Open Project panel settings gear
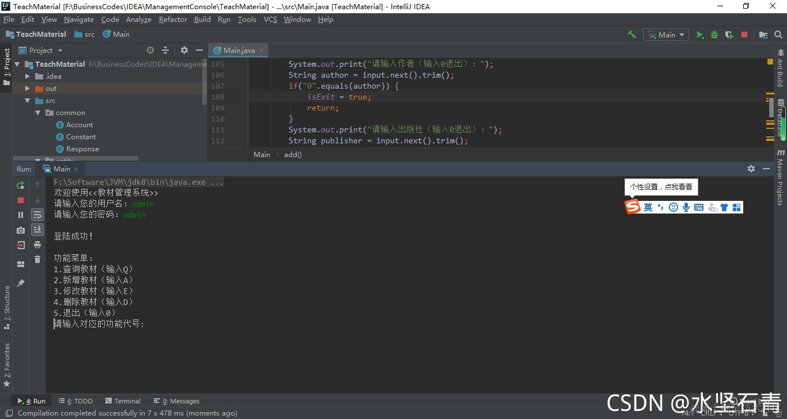Screen dimensions: 787x419 tap(184, 50)
